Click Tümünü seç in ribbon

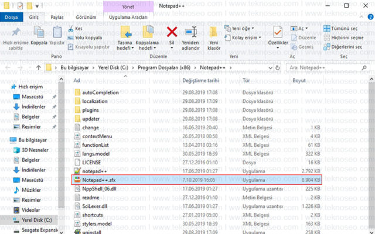(x=340, y=29)
